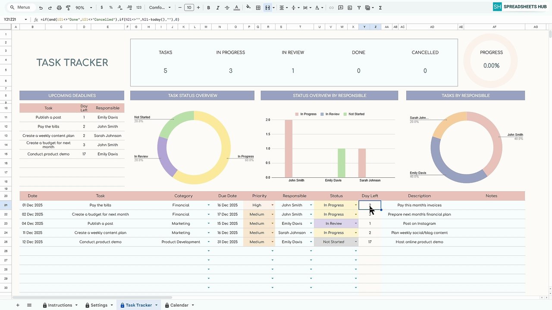Select the Task Tracker sheet tab
The image size is (552, 310).
point(138,305)
